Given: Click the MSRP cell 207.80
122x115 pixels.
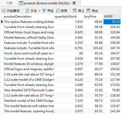Looking at the screenshot, I should point(112,59).
